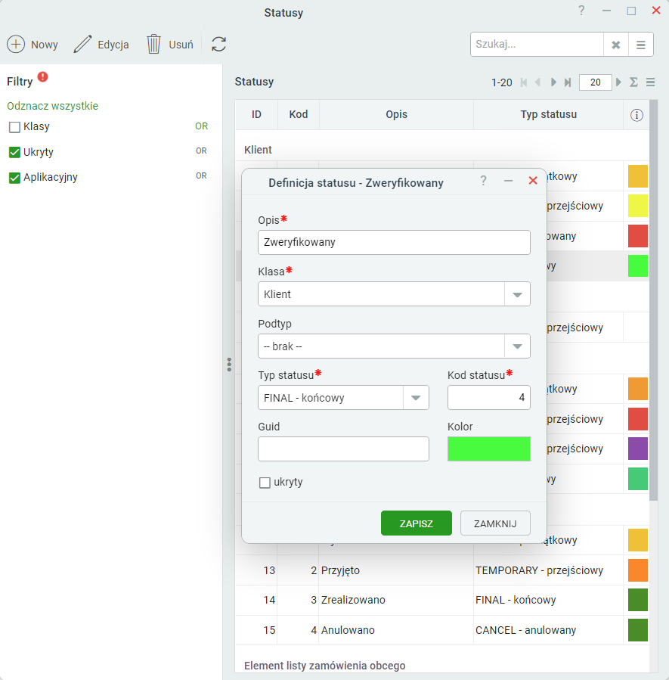Sort by the Typ statusu column header
669x680 pixels.
(549, 114)
